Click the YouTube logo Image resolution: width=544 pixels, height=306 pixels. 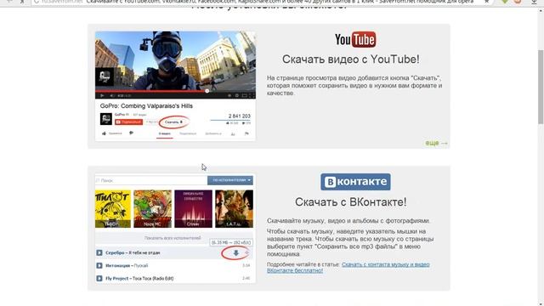point(355,40)
